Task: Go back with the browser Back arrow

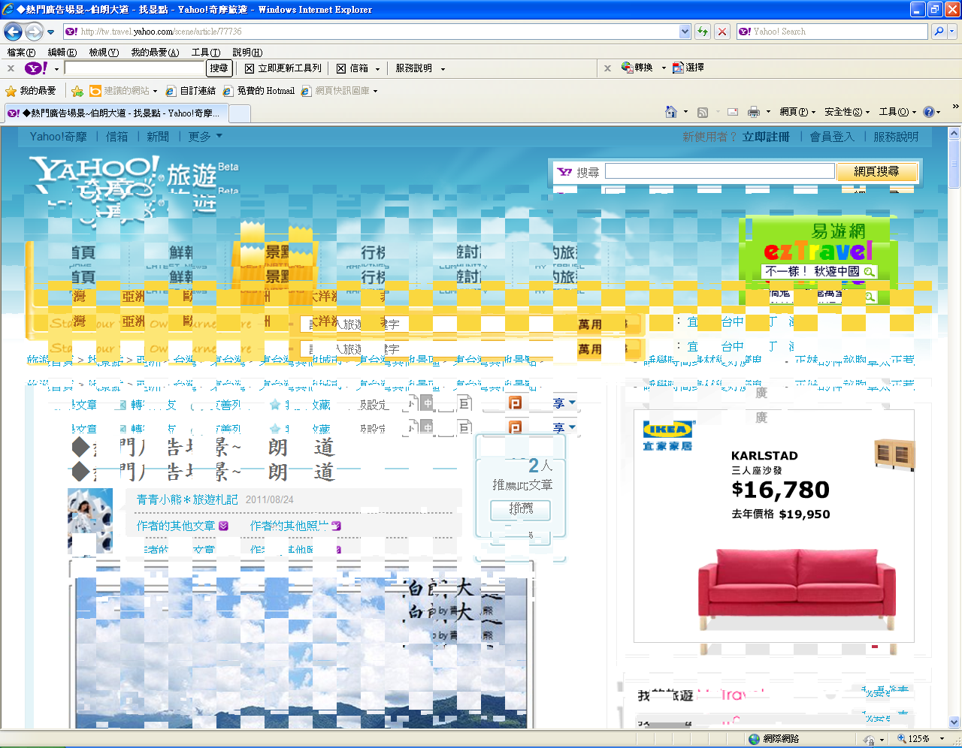Action: (13, 32)
